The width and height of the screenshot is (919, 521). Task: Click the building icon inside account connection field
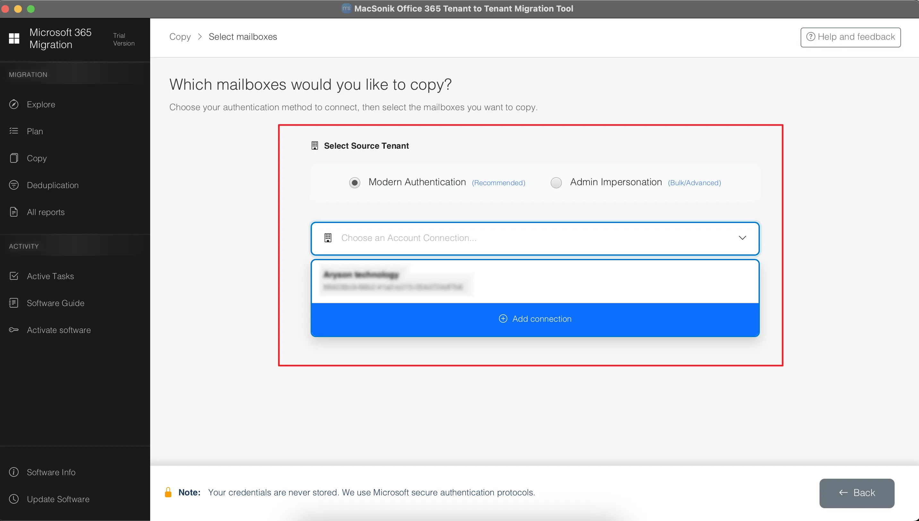[x=328, y=238]
